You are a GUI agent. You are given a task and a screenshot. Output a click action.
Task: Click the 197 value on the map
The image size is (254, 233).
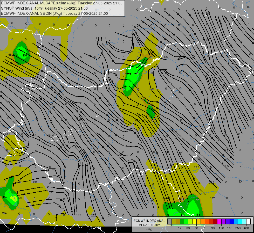click(166, 57)
